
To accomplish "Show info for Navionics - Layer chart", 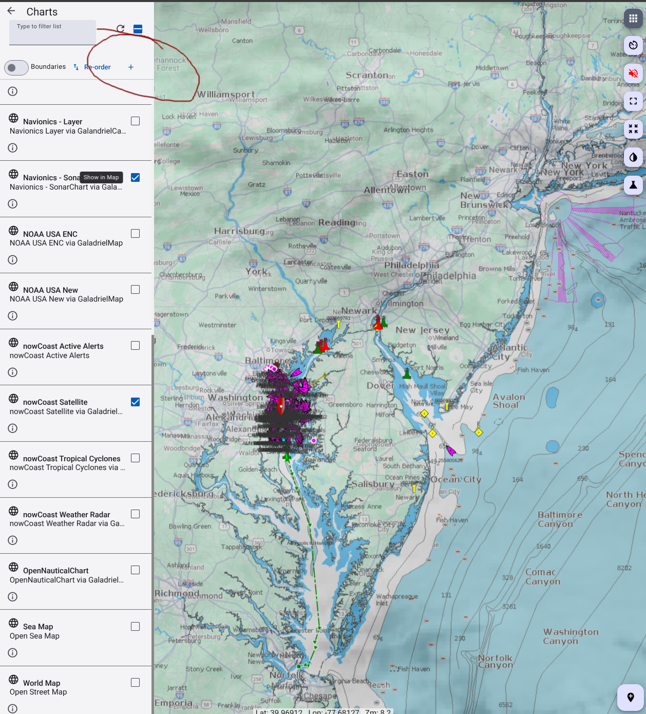I will tap(13, 148).
